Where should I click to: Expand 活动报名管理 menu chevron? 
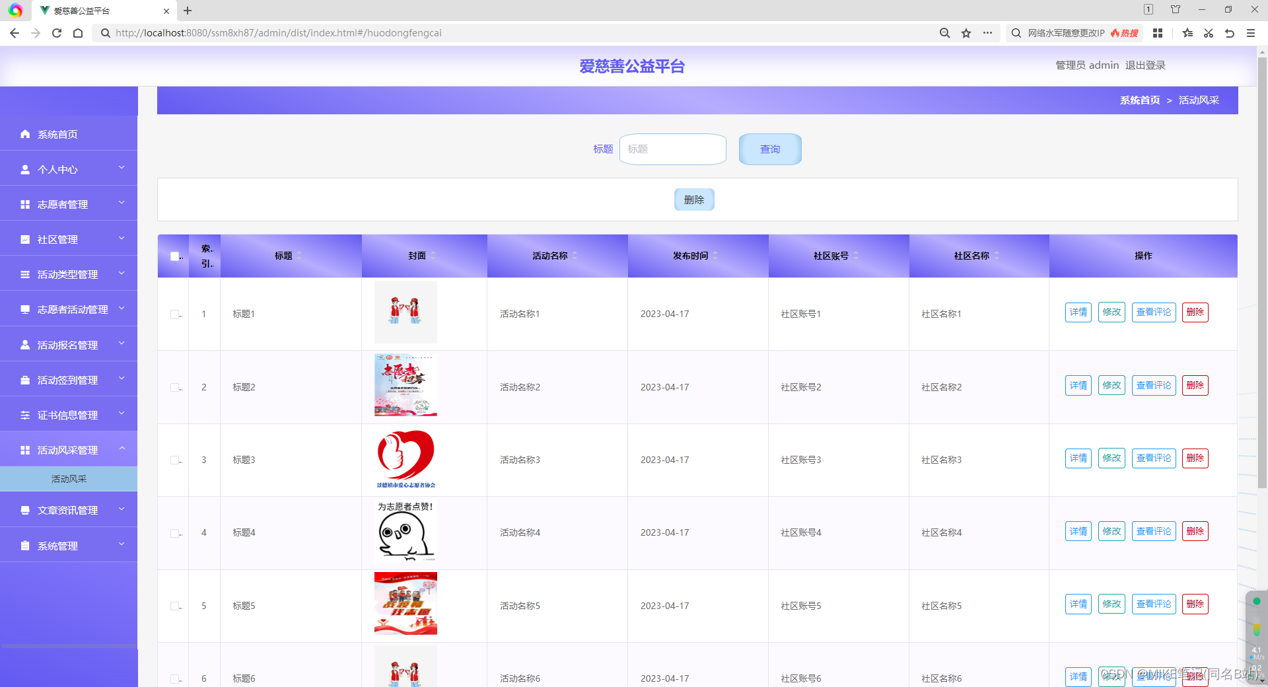pos(122,343)
